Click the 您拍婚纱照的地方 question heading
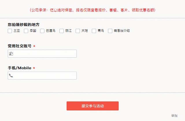Image resolution: width=185 pixels, height=121 pixels. [x=23, y=25]
